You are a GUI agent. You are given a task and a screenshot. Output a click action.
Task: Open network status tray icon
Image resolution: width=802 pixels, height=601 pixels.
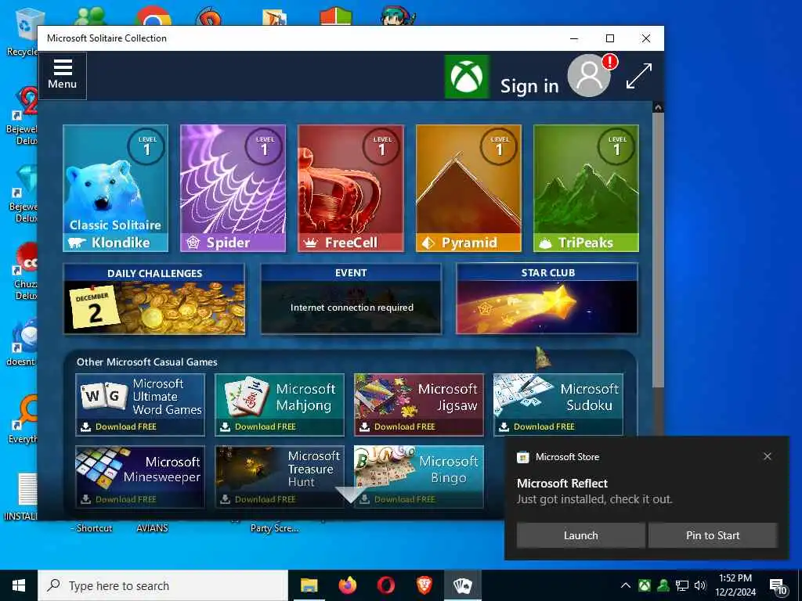[682, 585]
